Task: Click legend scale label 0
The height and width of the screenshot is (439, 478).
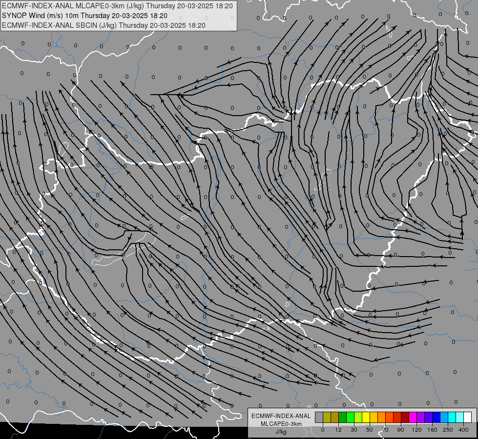Action: tap(323, 430)
